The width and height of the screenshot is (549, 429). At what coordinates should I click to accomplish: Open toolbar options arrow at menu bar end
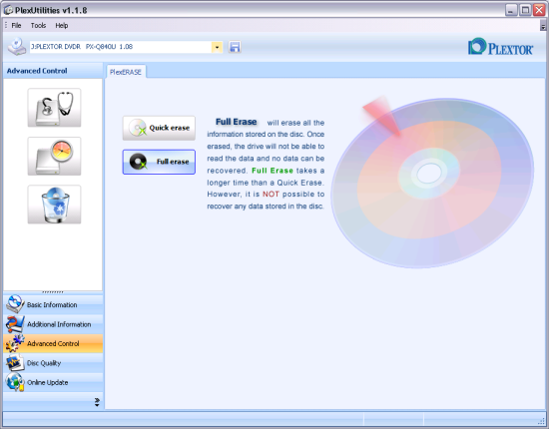(543, 26)
